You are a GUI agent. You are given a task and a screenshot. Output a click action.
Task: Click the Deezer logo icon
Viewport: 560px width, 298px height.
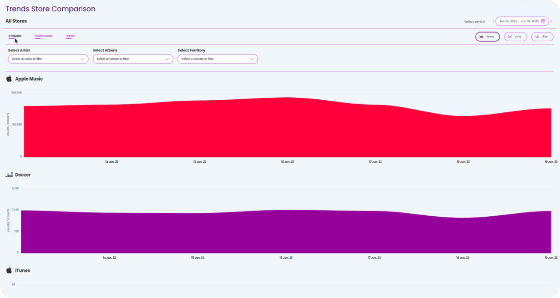[x=9, y=175]
